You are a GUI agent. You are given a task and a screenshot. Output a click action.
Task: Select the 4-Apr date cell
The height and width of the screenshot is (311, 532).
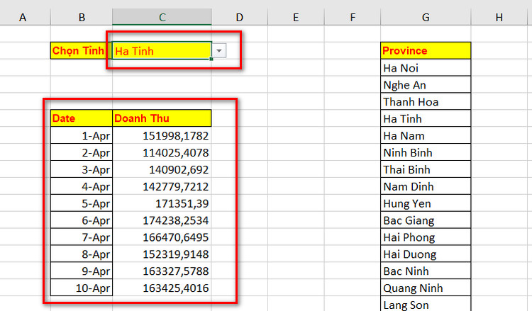82,186
